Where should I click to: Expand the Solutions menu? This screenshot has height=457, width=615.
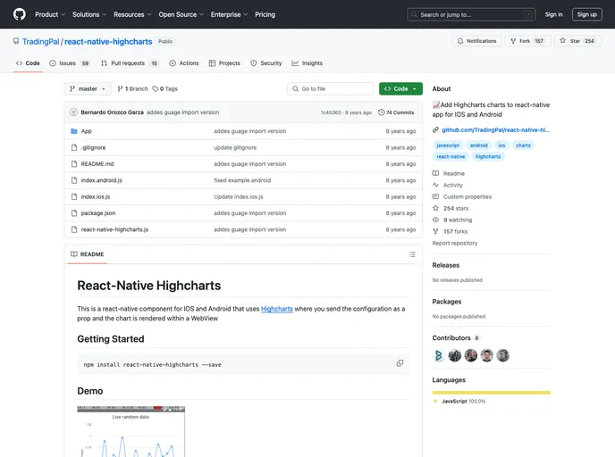pos(89,14)
